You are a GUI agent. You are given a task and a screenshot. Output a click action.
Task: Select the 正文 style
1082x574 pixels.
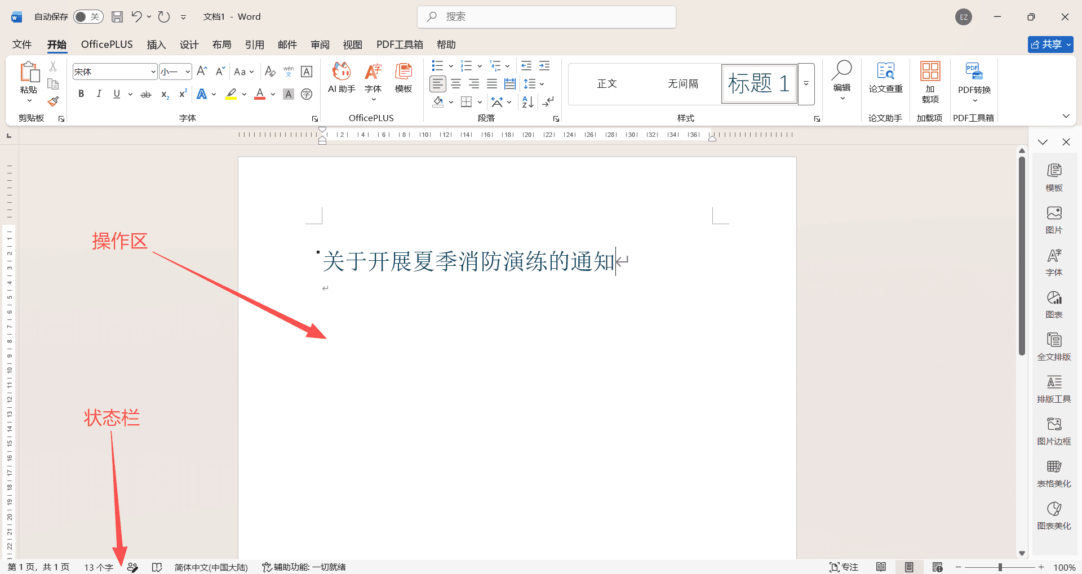click(607, 84)
